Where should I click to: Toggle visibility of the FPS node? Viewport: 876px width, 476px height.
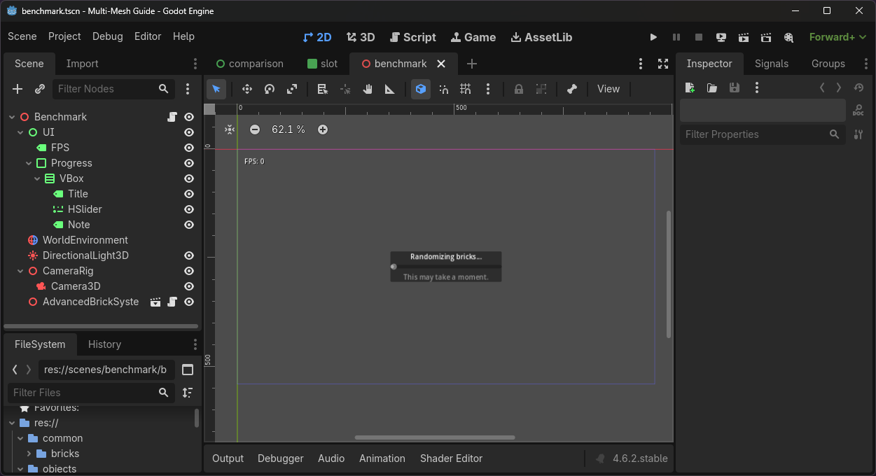[x=189, y=148]
